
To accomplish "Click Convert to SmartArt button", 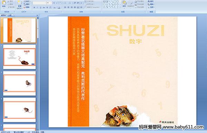I will click(93, 7).
